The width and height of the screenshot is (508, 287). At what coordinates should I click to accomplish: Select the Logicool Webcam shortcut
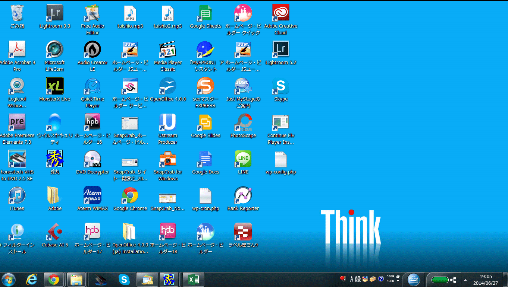pos(17,93)
